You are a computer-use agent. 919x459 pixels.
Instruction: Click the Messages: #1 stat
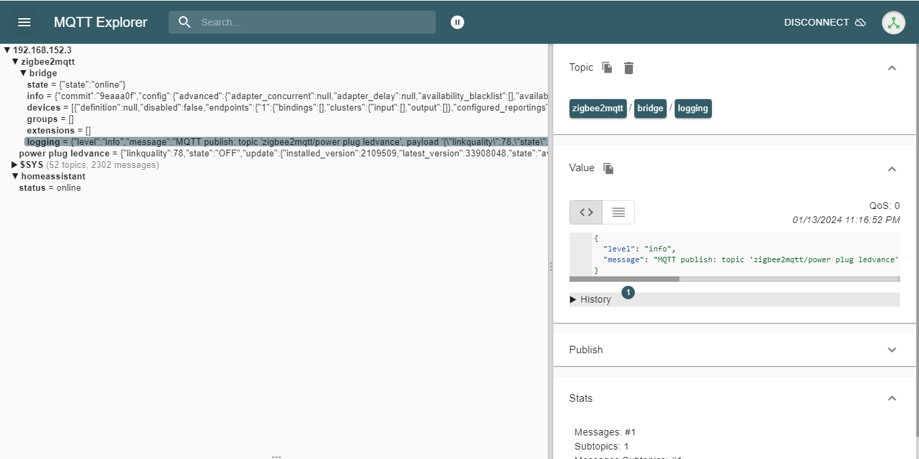coord(605,432)
